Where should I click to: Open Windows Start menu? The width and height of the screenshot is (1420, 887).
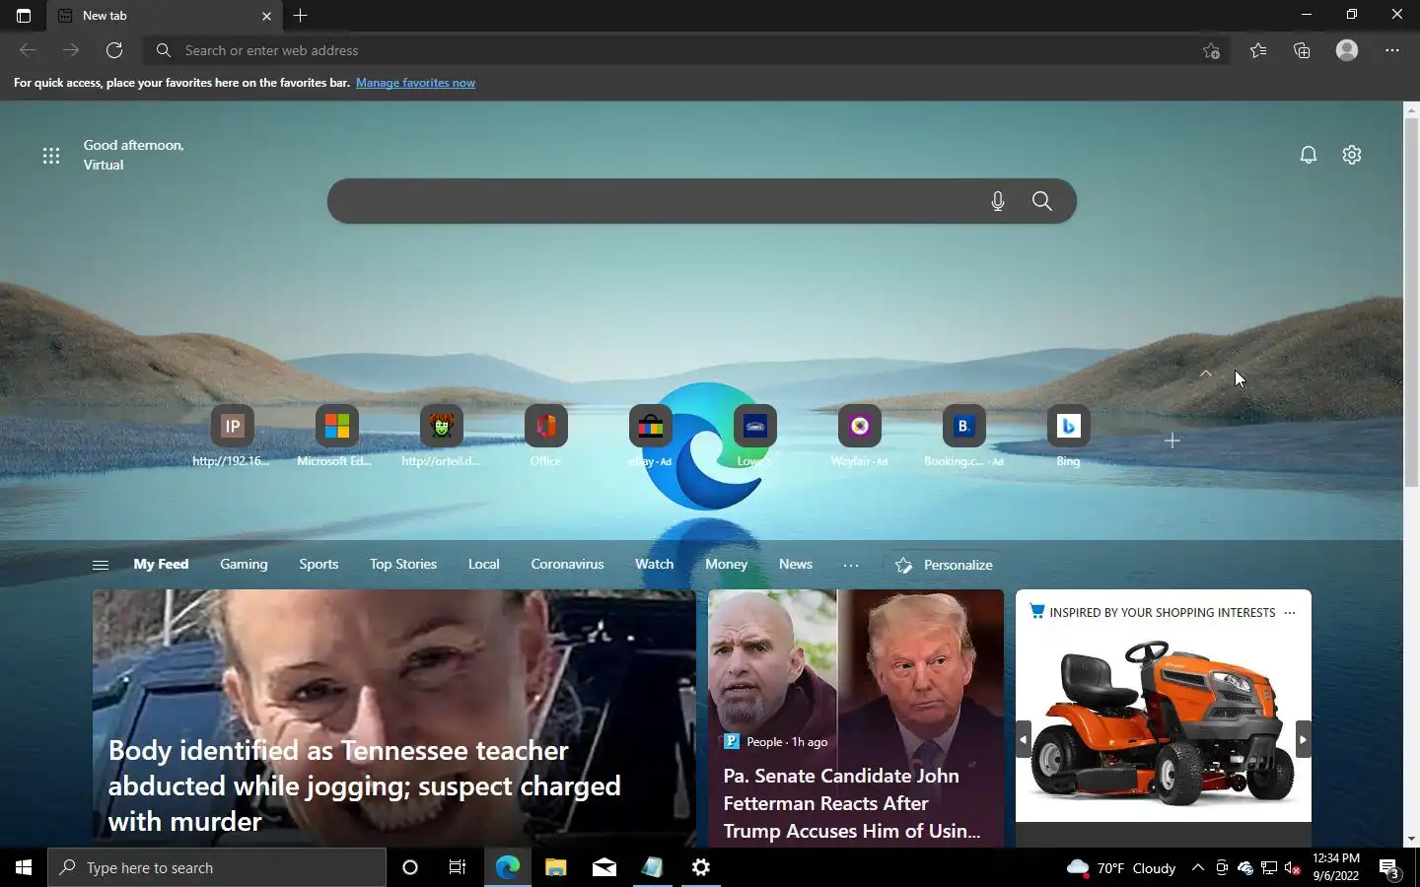24,867
